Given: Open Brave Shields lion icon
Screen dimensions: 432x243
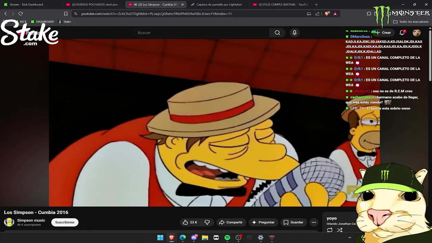Looking at the screenshot, I should tap(327, 13).
